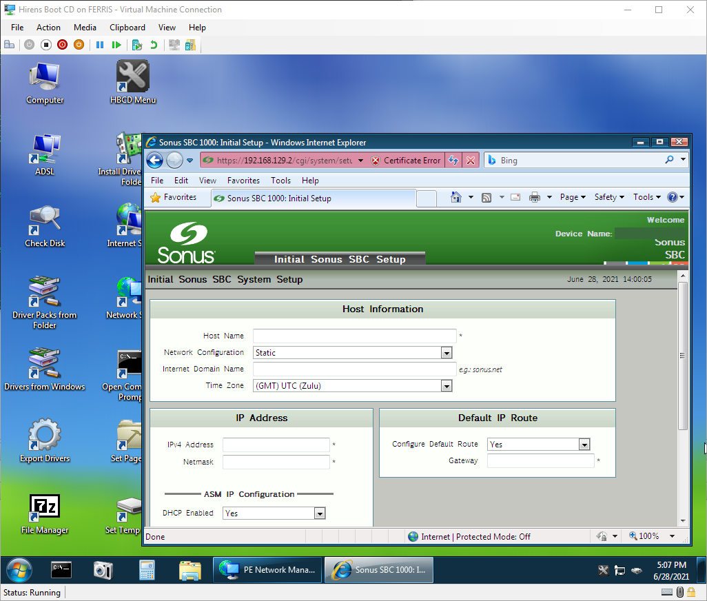
Task: Click the Internet Explorer Back button
Action: pos(154,160)
